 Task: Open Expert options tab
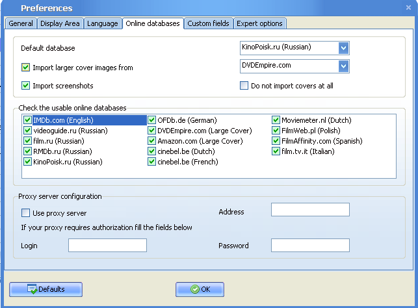coord(259,23)
